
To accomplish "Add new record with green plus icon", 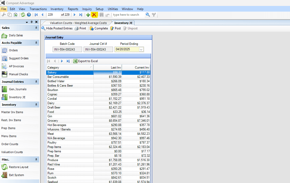I will [x=88, y=15].
